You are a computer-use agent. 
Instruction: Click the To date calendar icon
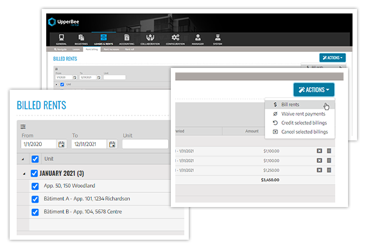point(112,144)
